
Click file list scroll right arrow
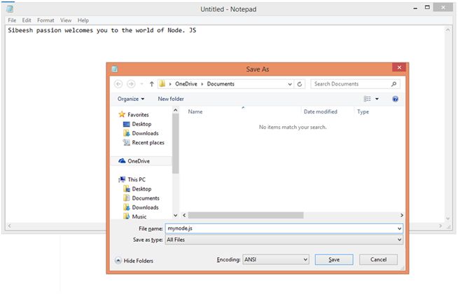coord(402,215)
